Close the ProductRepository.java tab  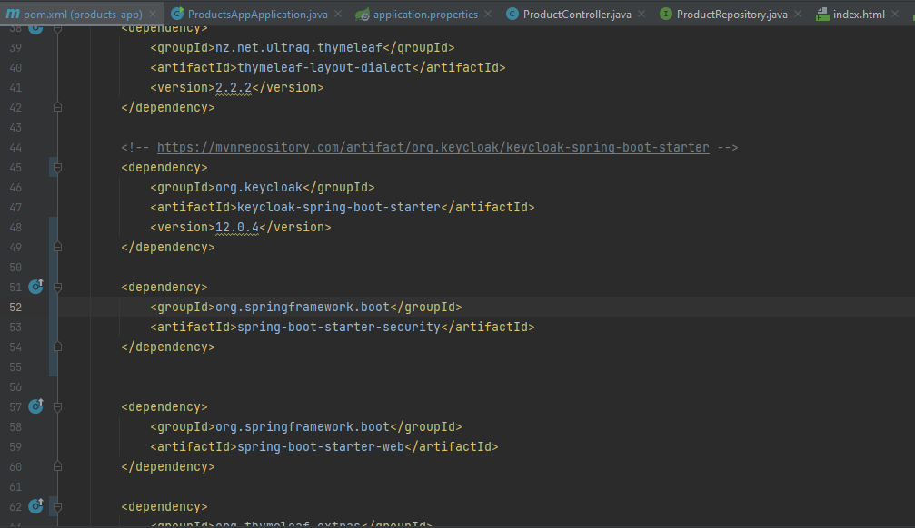(798, 14)
